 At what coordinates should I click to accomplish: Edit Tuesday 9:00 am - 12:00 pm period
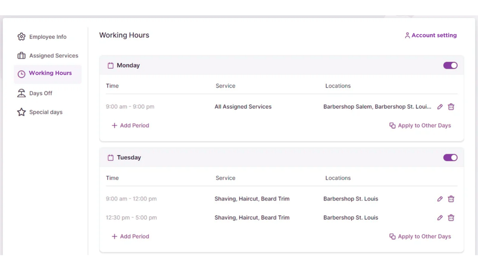point(440,199)
